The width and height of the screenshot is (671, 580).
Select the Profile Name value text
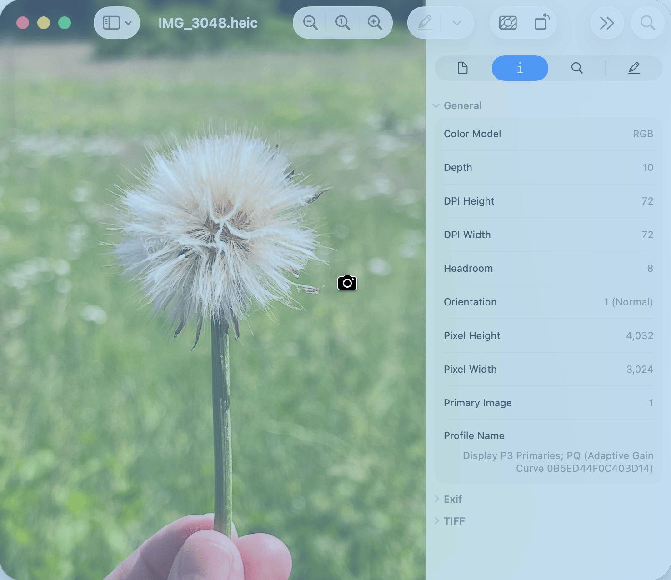(558, 462)
